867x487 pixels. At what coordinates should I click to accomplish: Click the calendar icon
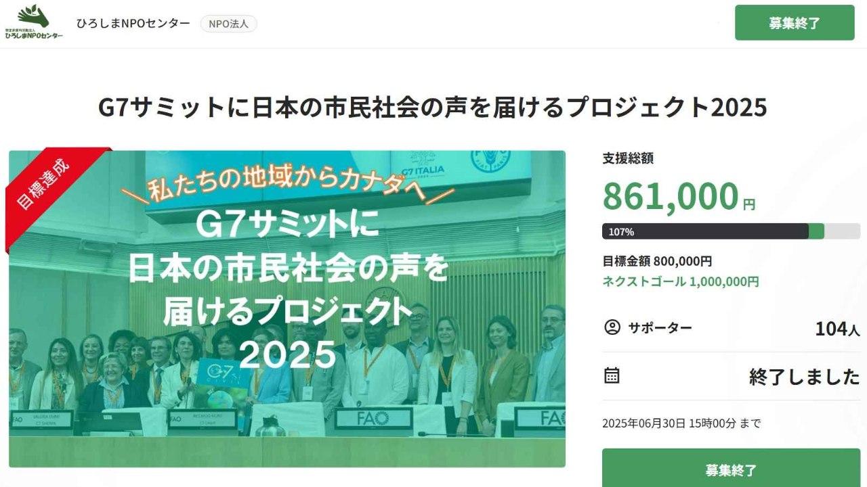point(612,375)
